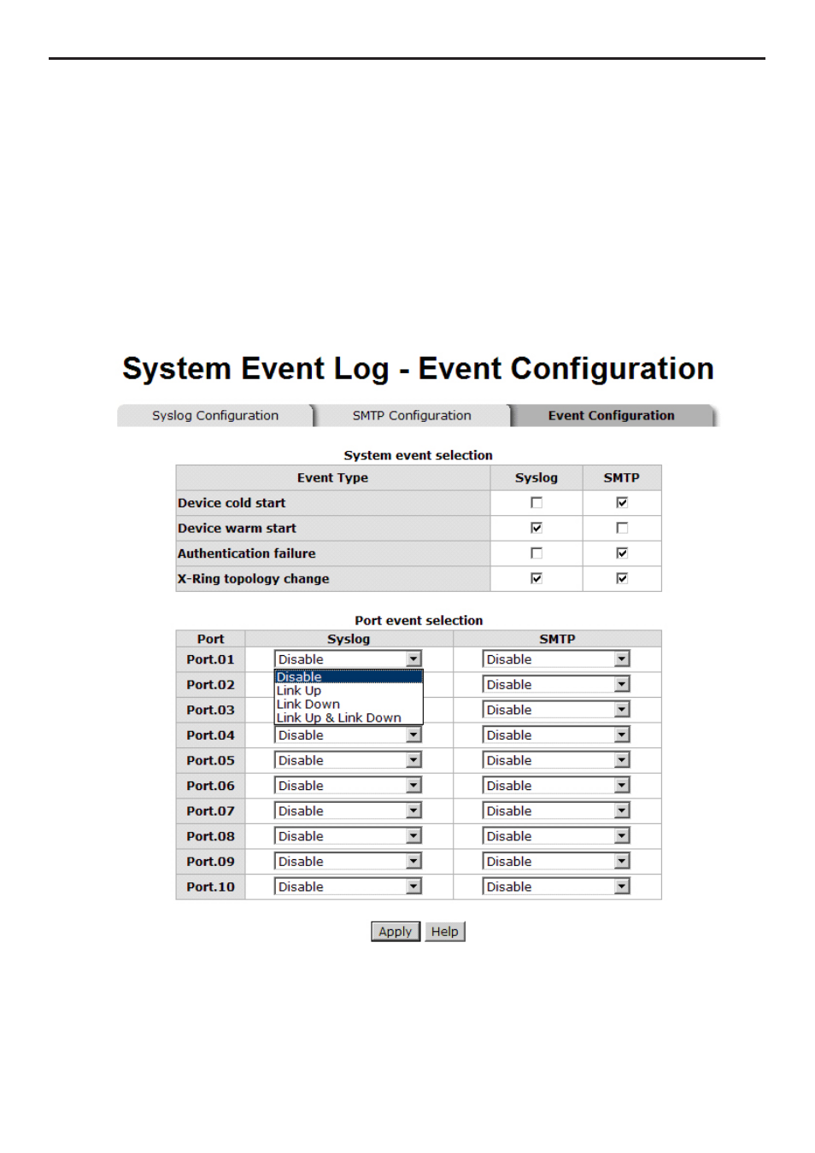Open the Port.03 SMTP dropdown
The width and height of the screenshot is (815, 1153).
[x=556, y=710]
